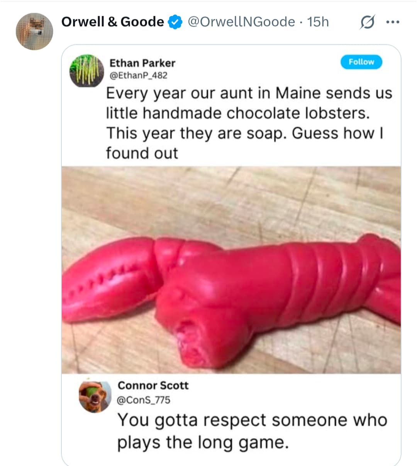Click the "long game" reply text
Viewport: 417px width, 466px height.
pos(252,431)
